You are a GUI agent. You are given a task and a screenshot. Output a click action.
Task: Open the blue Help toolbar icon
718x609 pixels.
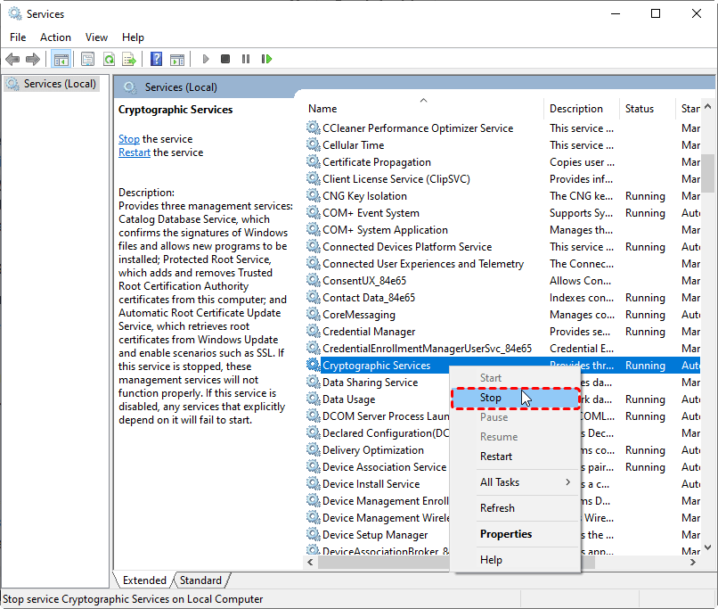click(156, 59)
